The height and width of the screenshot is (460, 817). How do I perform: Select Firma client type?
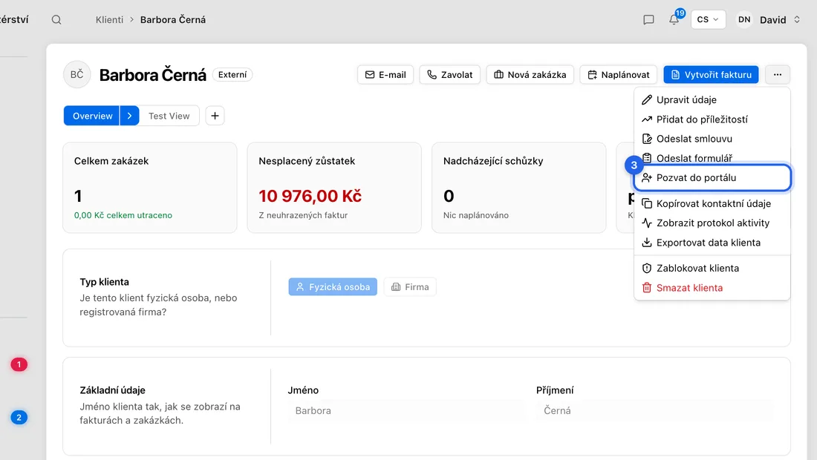point(410,286)
